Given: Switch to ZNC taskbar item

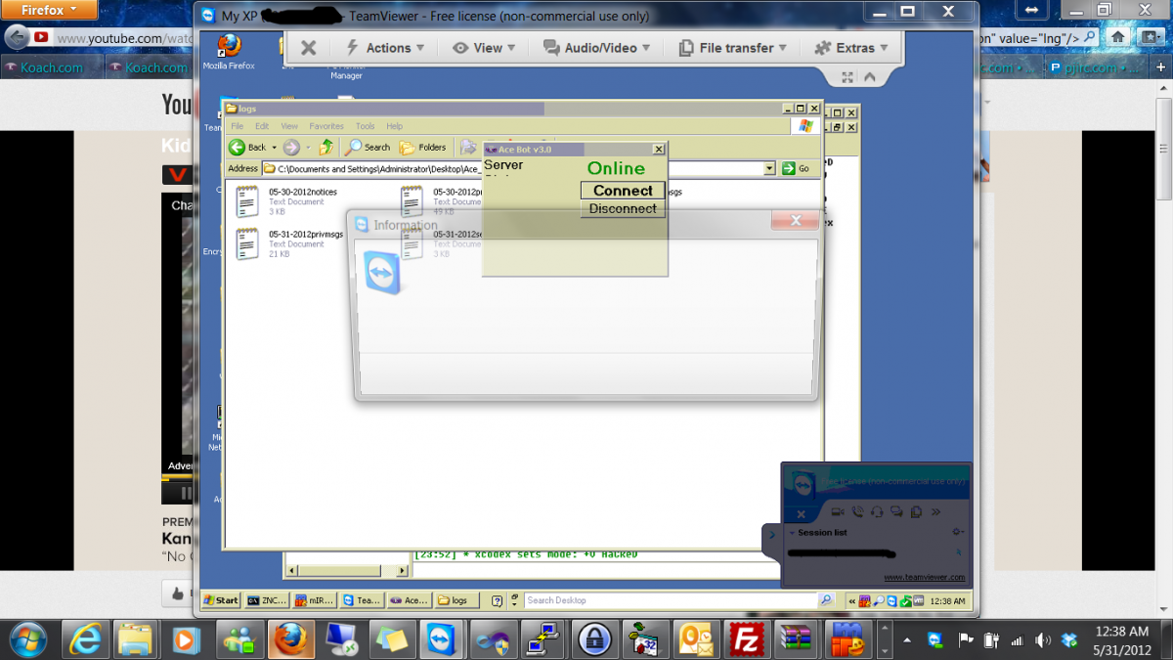Looking at the screenshot, I should (267, 600).
